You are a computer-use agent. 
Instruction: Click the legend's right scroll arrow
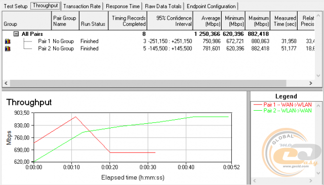click(x=311, y=181)
